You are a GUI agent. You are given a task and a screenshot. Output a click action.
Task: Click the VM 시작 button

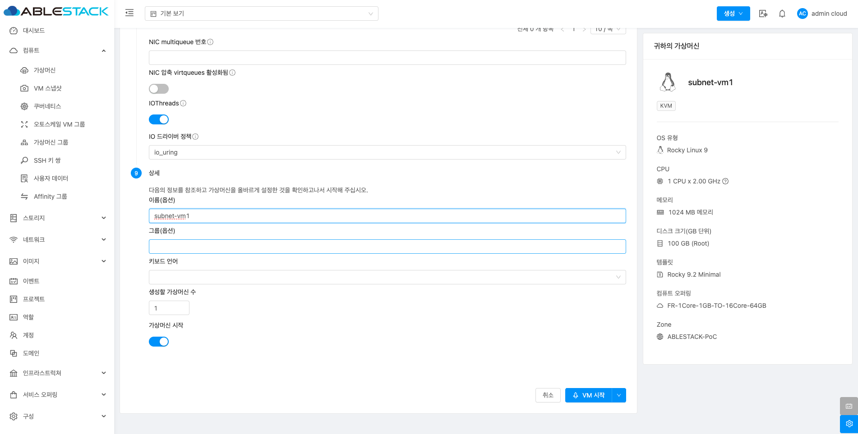(588, 395)
